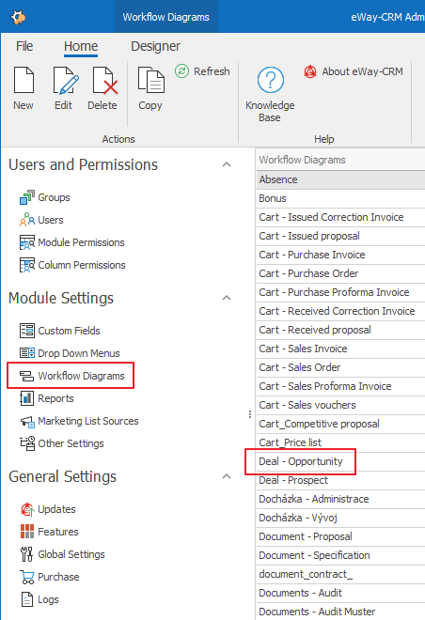Select Document - Proposal row
The height and width of the screenshot is (620, 425).
point(340,536)
